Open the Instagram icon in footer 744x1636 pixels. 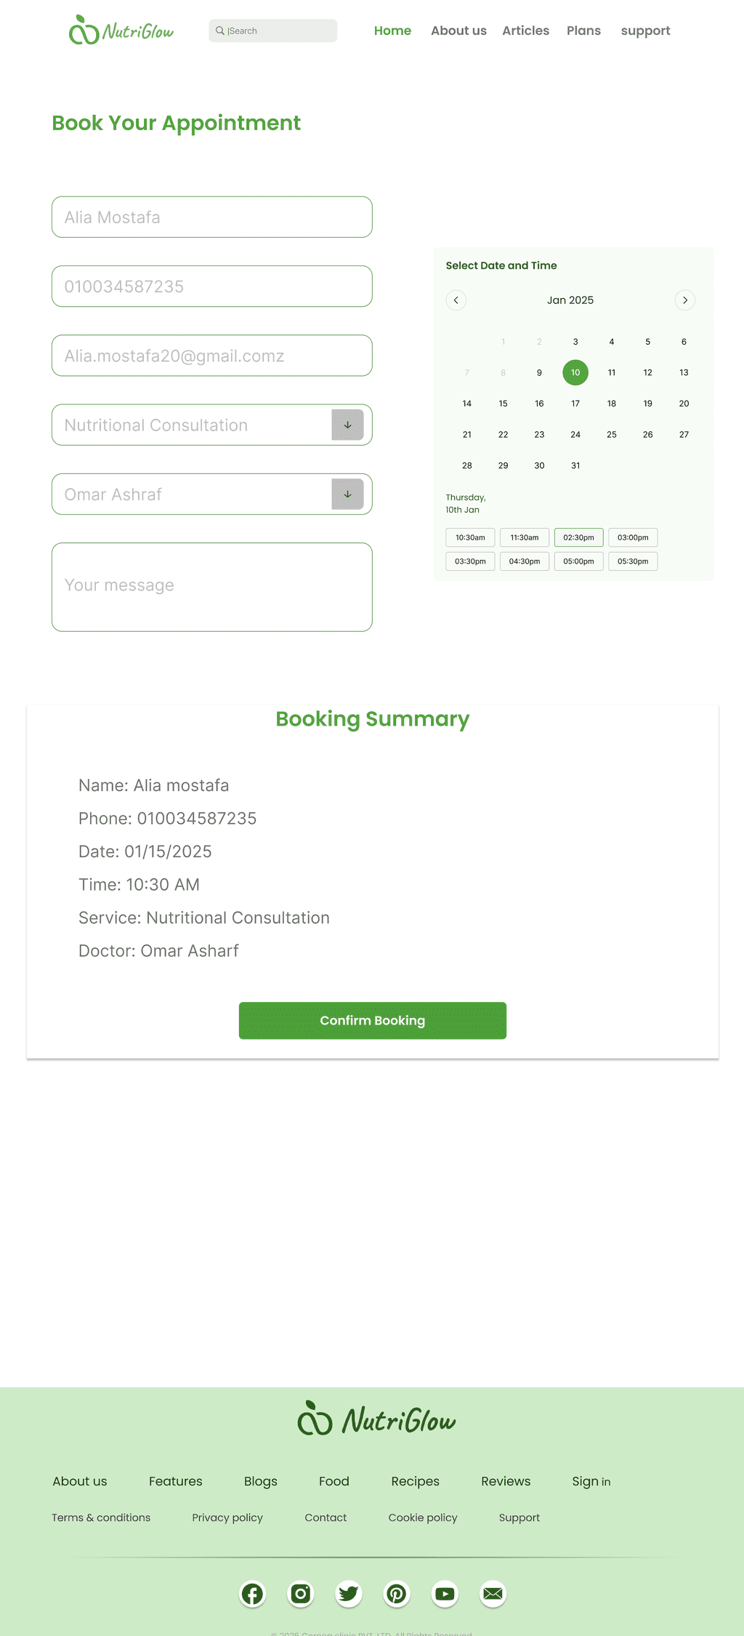301,1594
